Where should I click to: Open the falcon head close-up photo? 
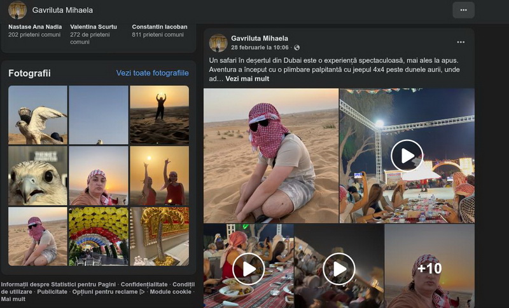point(38,175)
